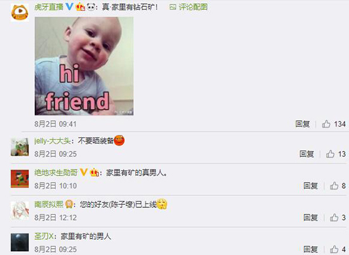349x255 pixels.
Task: Like 圣刃X's comment with 4 likes
Action: tap(334, 249)
